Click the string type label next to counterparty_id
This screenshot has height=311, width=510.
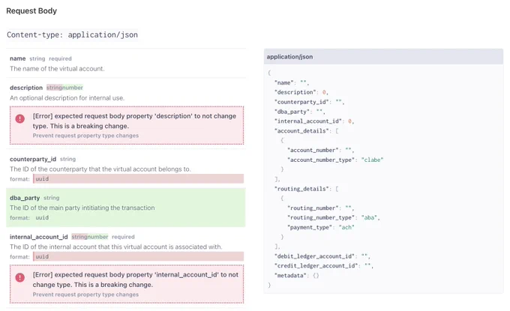(67, 159)
